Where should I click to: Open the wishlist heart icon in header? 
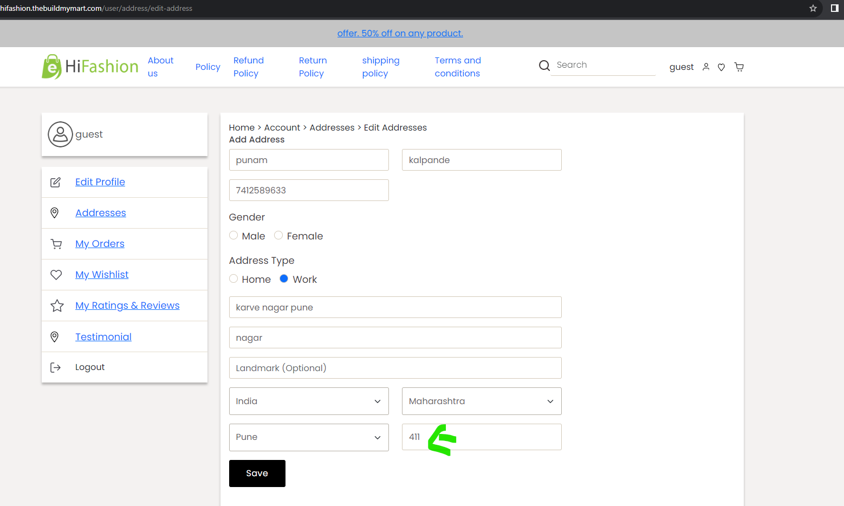coord(722,67)
